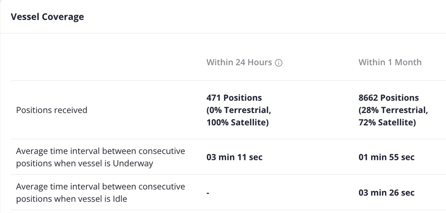Click the 72% Satellite text
Image resolution: width=446 pixels, height=213 pixels.
point(387,123)
